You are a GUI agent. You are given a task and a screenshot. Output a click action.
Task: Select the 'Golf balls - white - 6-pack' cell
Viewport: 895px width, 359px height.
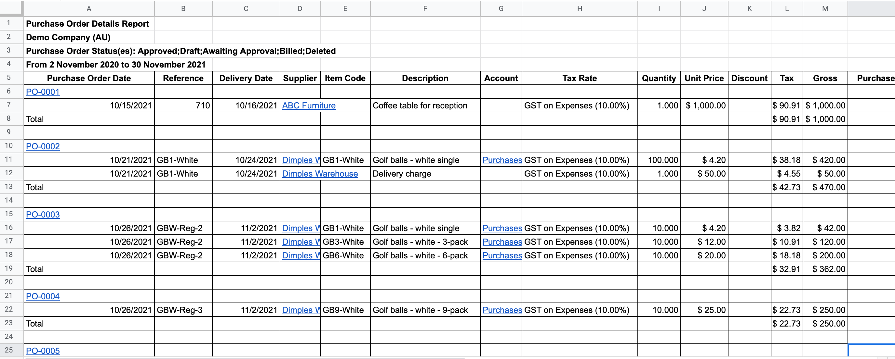(425, 256)
